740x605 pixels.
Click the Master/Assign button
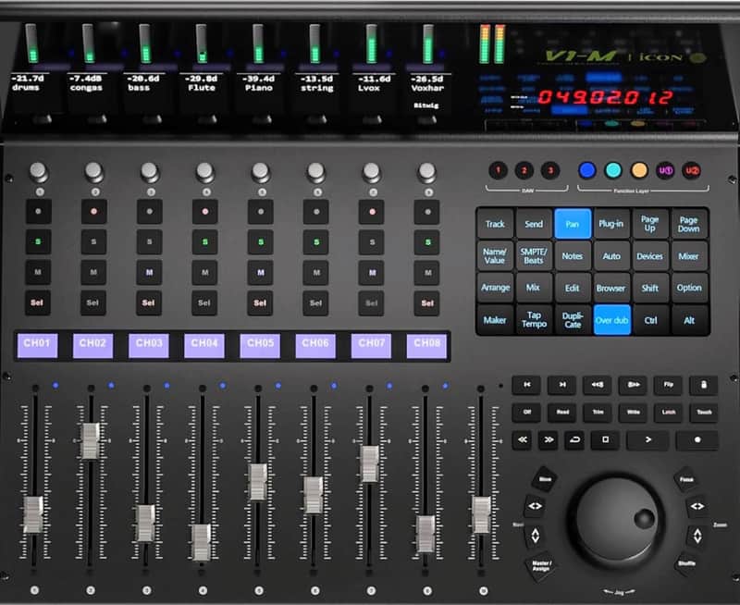click(541, 565)
